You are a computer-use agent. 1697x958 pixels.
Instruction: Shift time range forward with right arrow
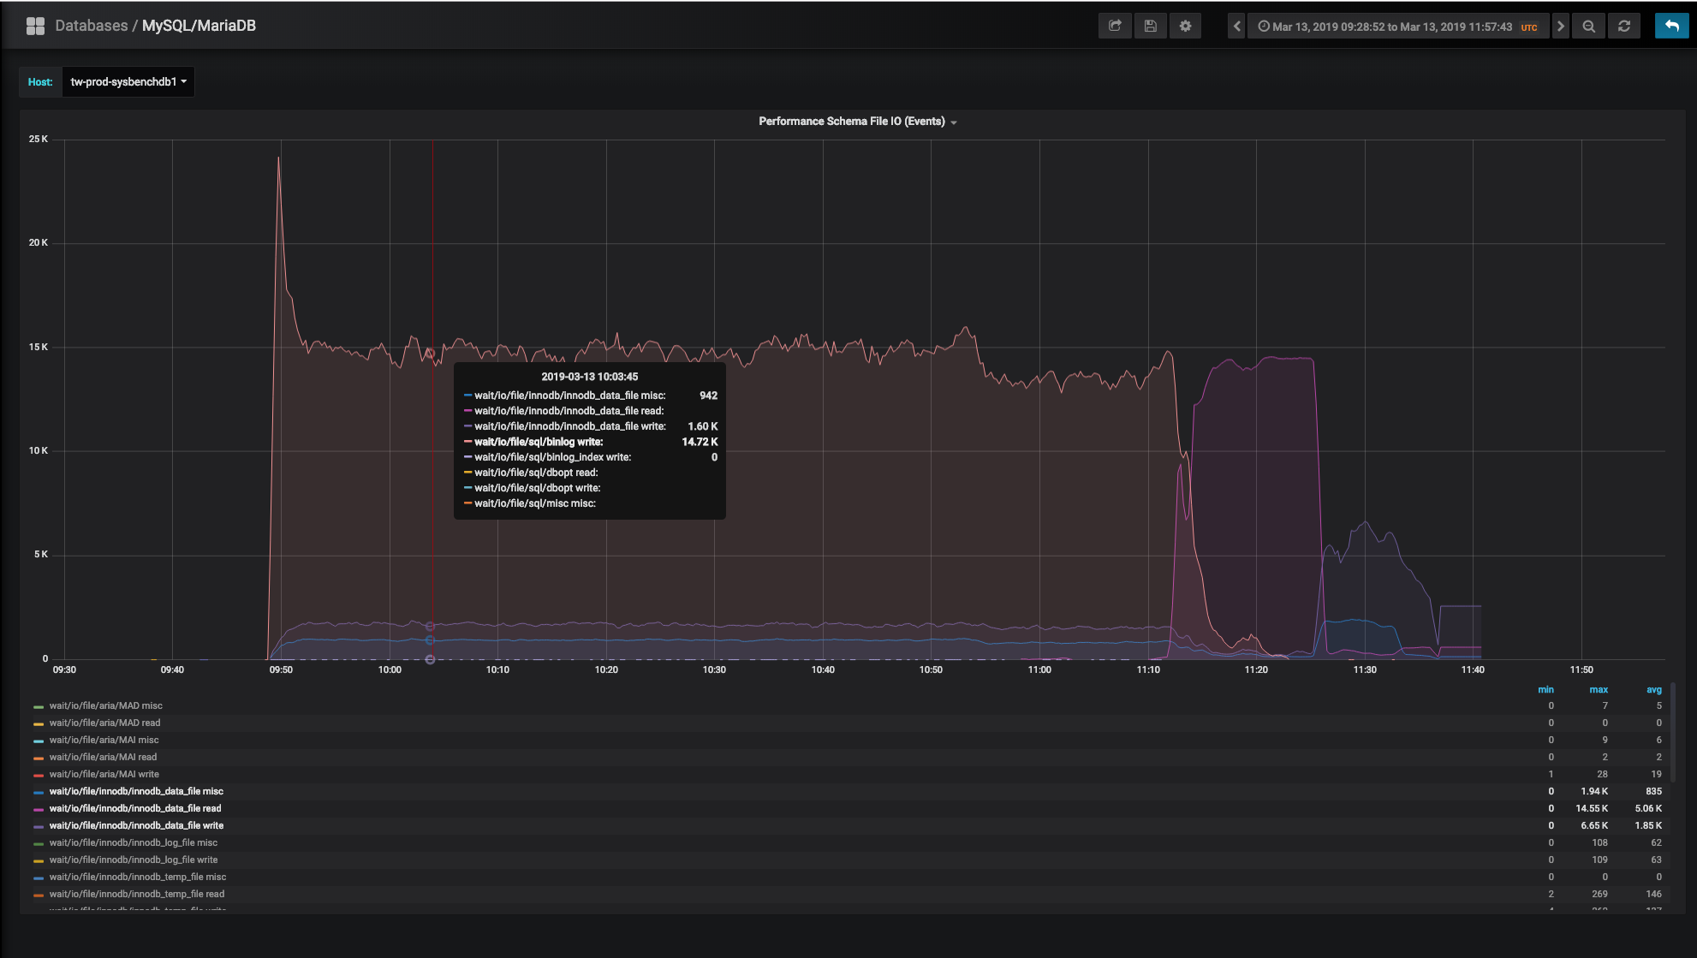coord(1560,26)
